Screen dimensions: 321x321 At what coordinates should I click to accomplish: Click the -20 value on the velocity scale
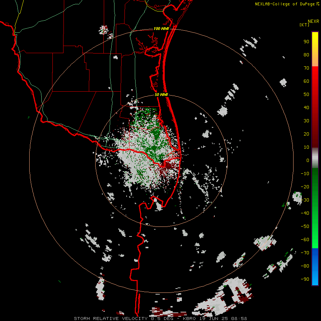pos(305,187)
